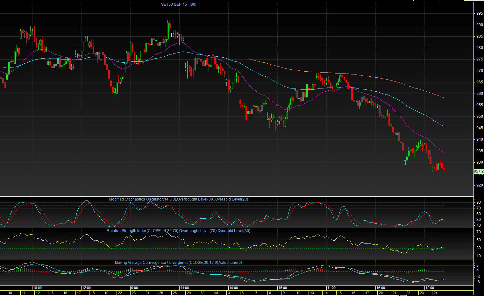Screen dimensions: 484x296
Task: Click date 9 on the date axis
Action: pyautogui.click(x=284, y=293)
